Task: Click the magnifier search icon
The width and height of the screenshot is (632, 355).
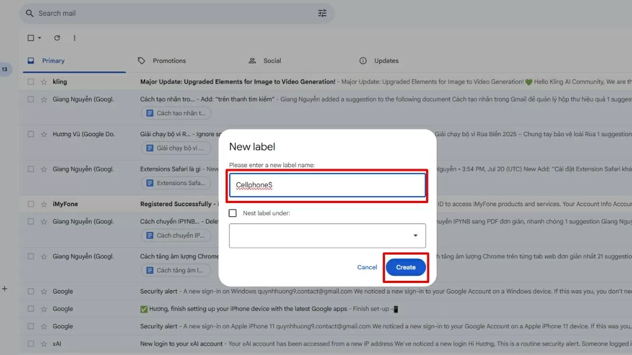Action: click(29, 13)
